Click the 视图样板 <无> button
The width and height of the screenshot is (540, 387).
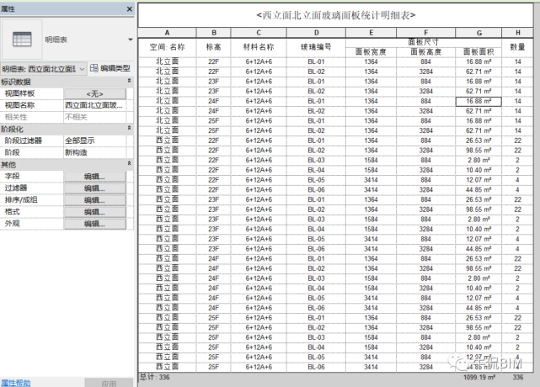(x=94, y=93)
